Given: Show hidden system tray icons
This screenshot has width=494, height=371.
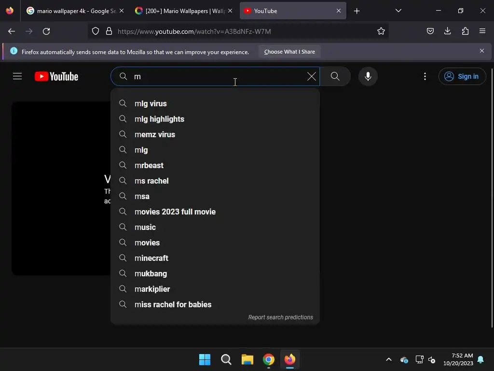Looking at the screenshot, I should click(x=389, y=359).
